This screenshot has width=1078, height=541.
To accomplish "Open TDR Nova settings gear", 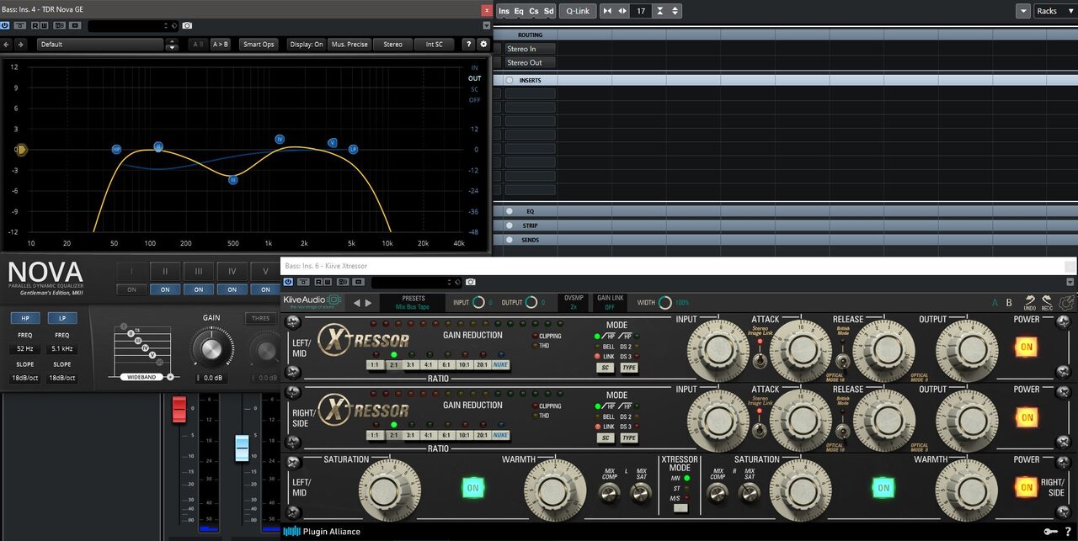I will pyautogui.click(x=483, y=45).
